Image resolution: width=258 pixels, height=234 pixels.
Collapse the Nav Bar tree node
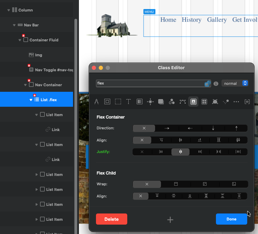[14, 25]
